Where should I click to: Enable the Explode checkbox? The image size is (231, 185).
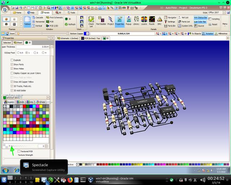click(x=12, y=60)
